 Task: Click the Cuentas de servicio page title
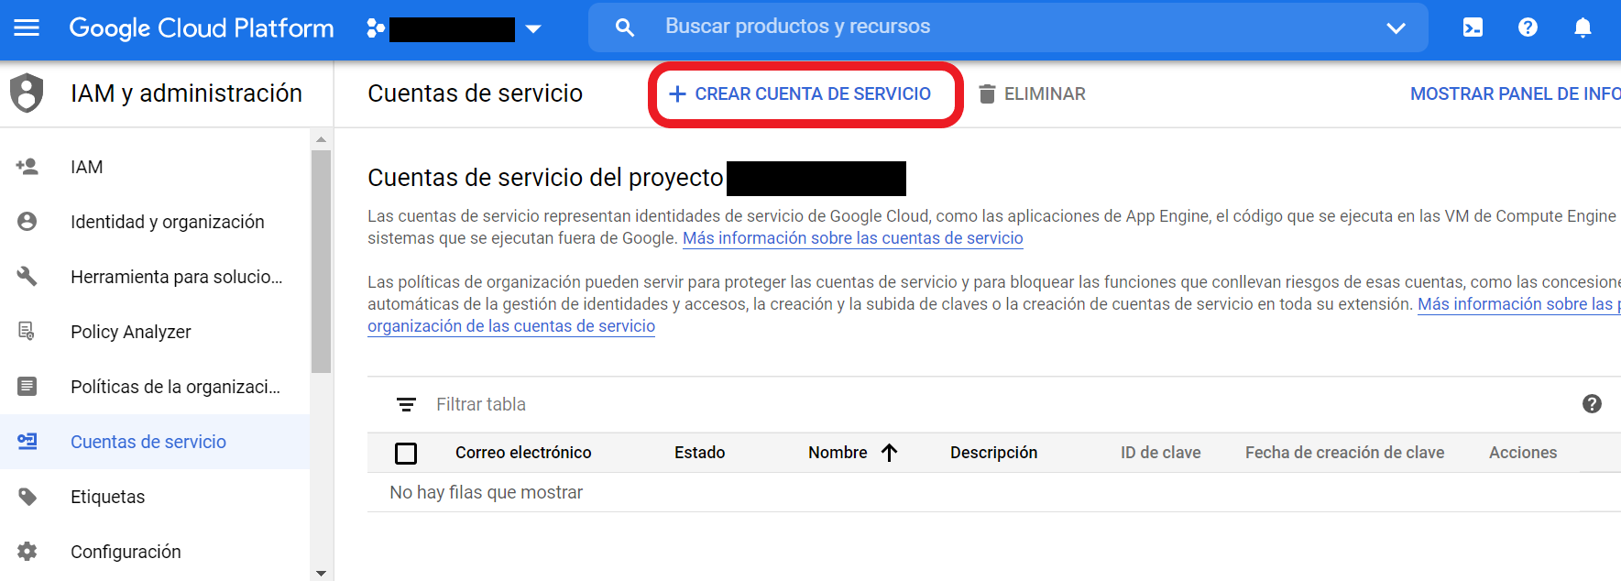tap(475, 93)
